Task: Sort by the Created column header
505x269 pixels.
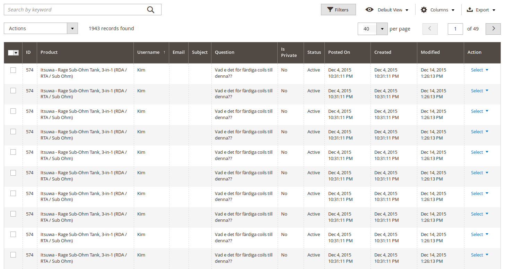Action: (394, 52)
